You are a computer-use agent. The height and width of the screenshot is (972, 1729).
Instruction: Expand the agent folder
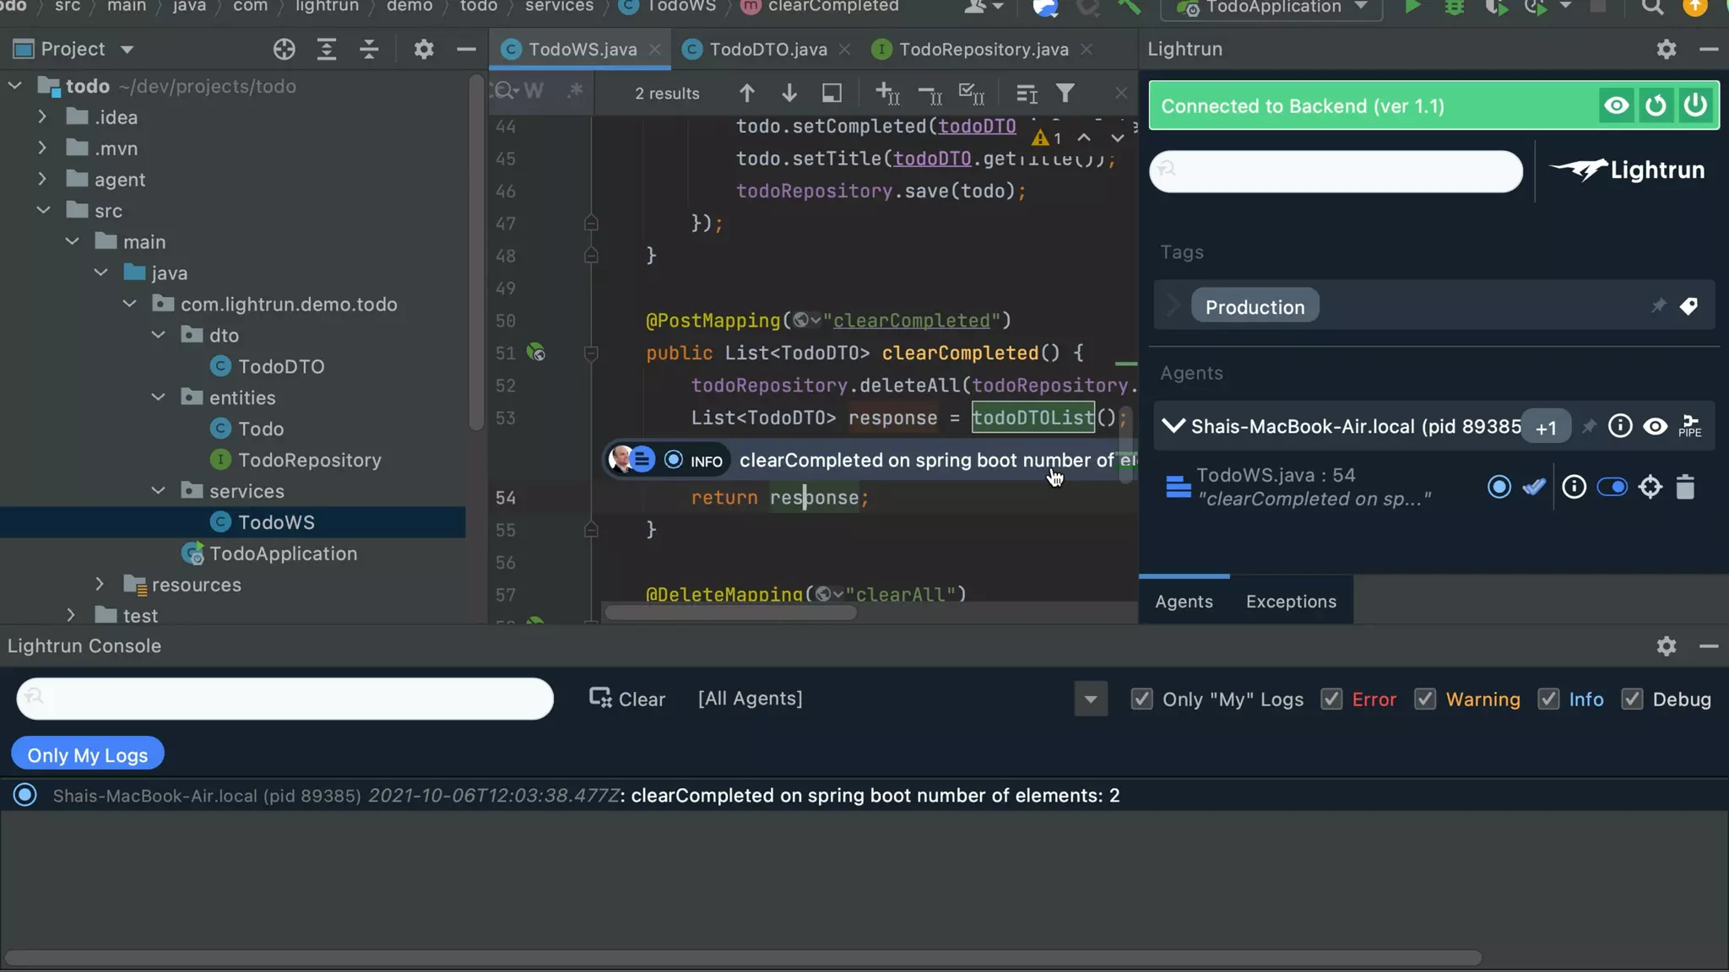coord(41,180)
